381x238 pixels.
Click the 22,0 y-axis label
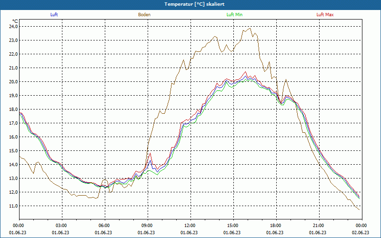click(x=14, y=54)
